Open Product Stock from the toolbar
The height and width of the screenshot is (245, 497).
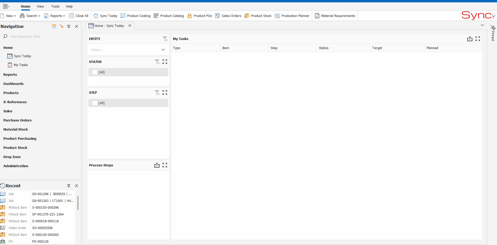tap(258, 16)
